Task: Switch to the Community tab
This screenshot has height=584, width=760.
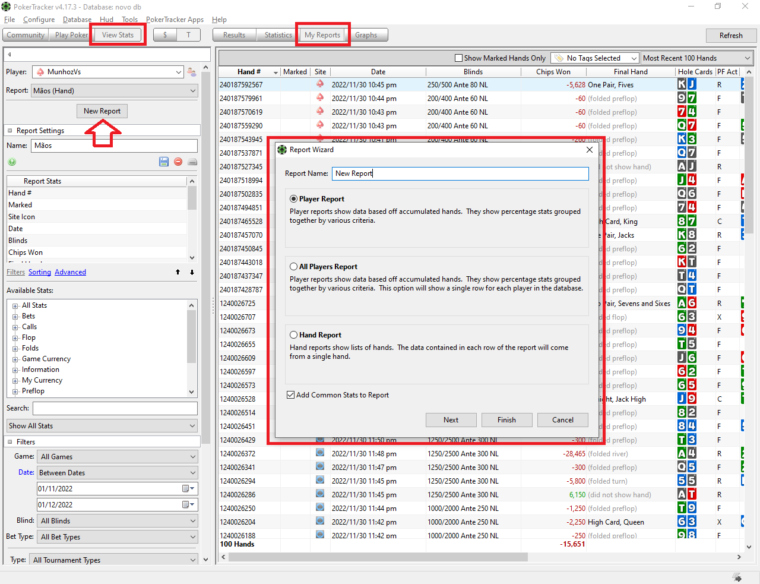Action: (x=26, y=35)
